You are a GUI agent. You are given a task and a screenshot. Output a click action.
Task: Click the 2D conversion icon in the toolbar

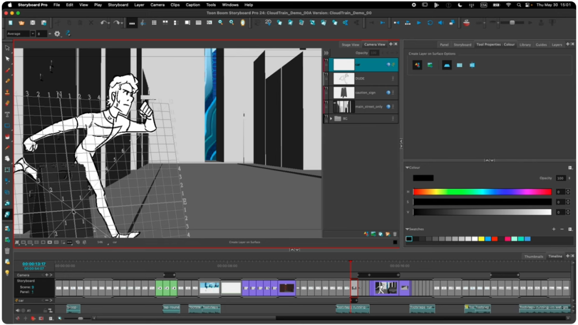[x=268, y=23]
